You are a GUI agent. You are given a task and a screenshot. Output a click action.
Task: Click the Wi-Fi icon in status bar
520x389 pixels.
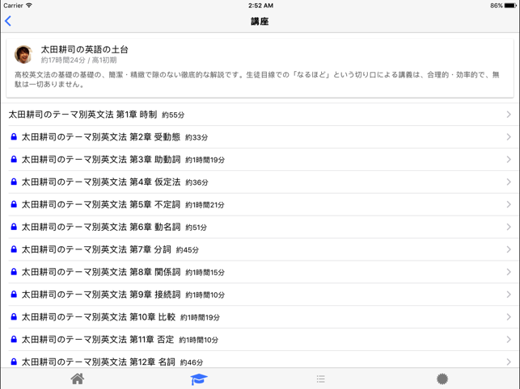(29, 6)
